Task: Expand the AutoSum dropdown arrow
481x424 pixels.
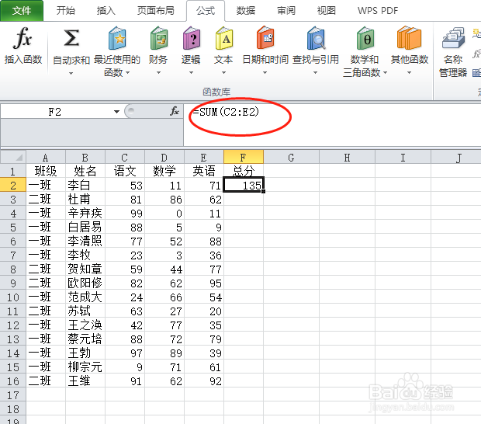Action: (x=71, y=73)
